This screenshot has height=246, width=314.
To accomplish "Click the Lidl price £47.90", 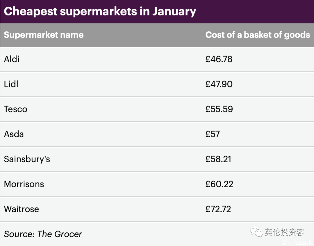I will 219,84.
